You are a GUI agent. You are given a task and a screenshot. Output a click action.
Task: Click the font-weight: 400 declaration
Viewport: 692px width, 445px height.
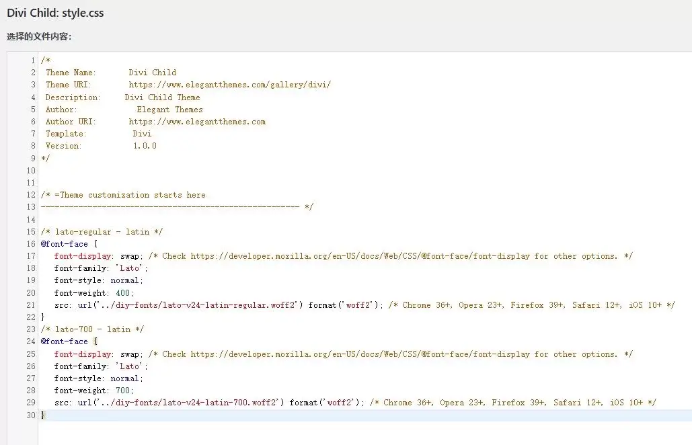tap(93, 293)
